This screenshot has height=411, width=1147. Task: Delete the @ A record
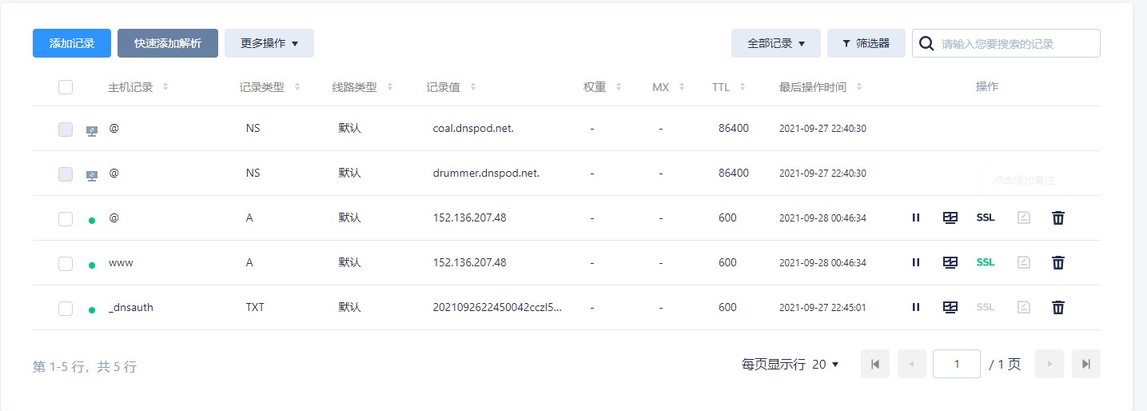click(x=1058, y=217)
